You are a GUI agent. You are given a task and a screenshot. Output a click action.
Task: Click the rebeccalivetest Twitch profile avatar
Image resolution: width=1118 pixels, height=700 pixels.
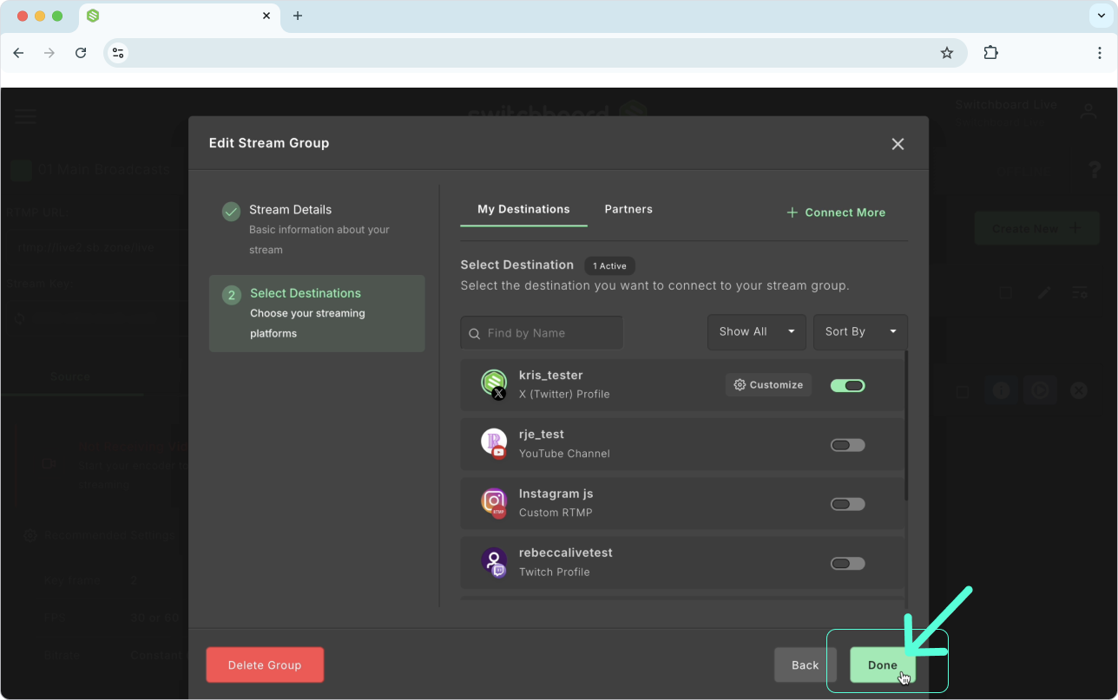(x=494, y=560)
